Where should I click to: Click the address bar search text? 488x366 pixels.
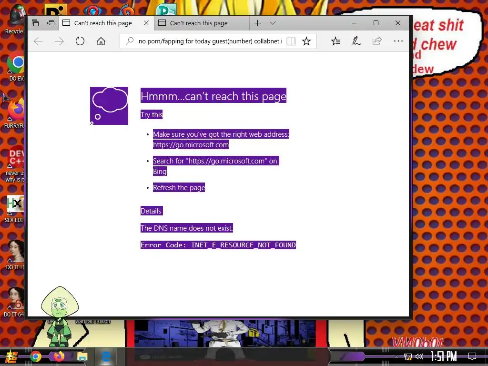[x=210, y=41]
